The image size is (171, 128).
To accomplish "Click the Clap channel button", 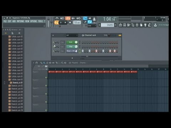I will (x=72, y=47).
